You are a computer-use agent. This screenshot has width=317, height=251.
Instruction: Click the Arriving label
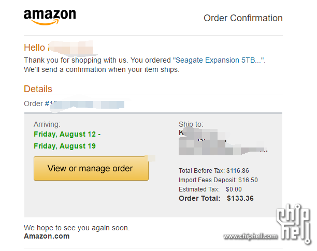(x=47, y=124)
